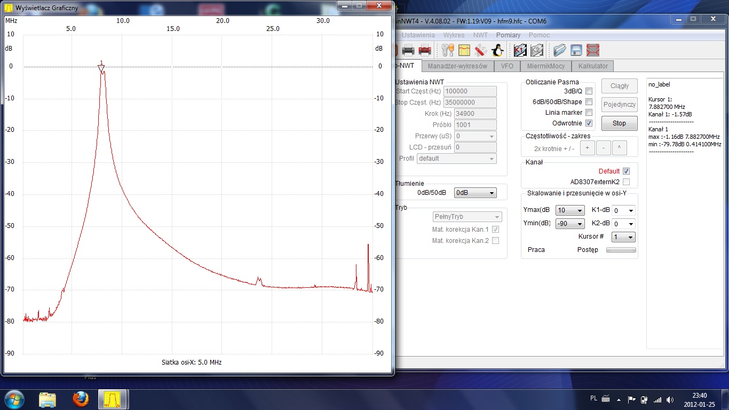
Task: Click the printer icon in the toolbar
Action: [408, 51]
